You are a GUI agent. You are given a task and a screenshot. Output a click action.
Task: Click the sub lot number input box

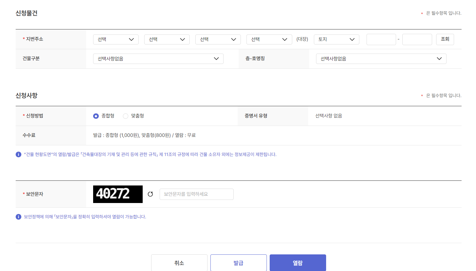point(417,39)
